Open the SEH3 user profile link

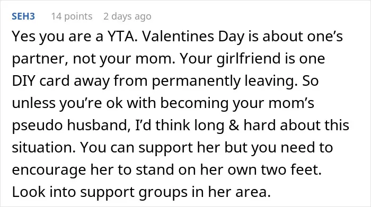(23, 16)
